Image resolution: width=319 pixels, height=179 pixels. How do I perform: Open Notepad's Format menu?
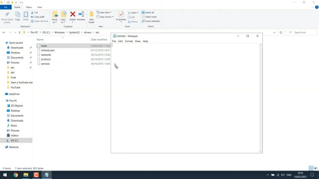129,41
